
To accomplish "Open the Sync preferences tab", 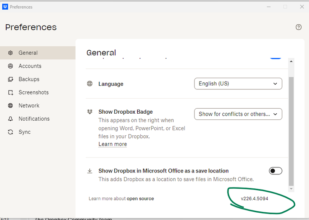I will tap(24, 132).
